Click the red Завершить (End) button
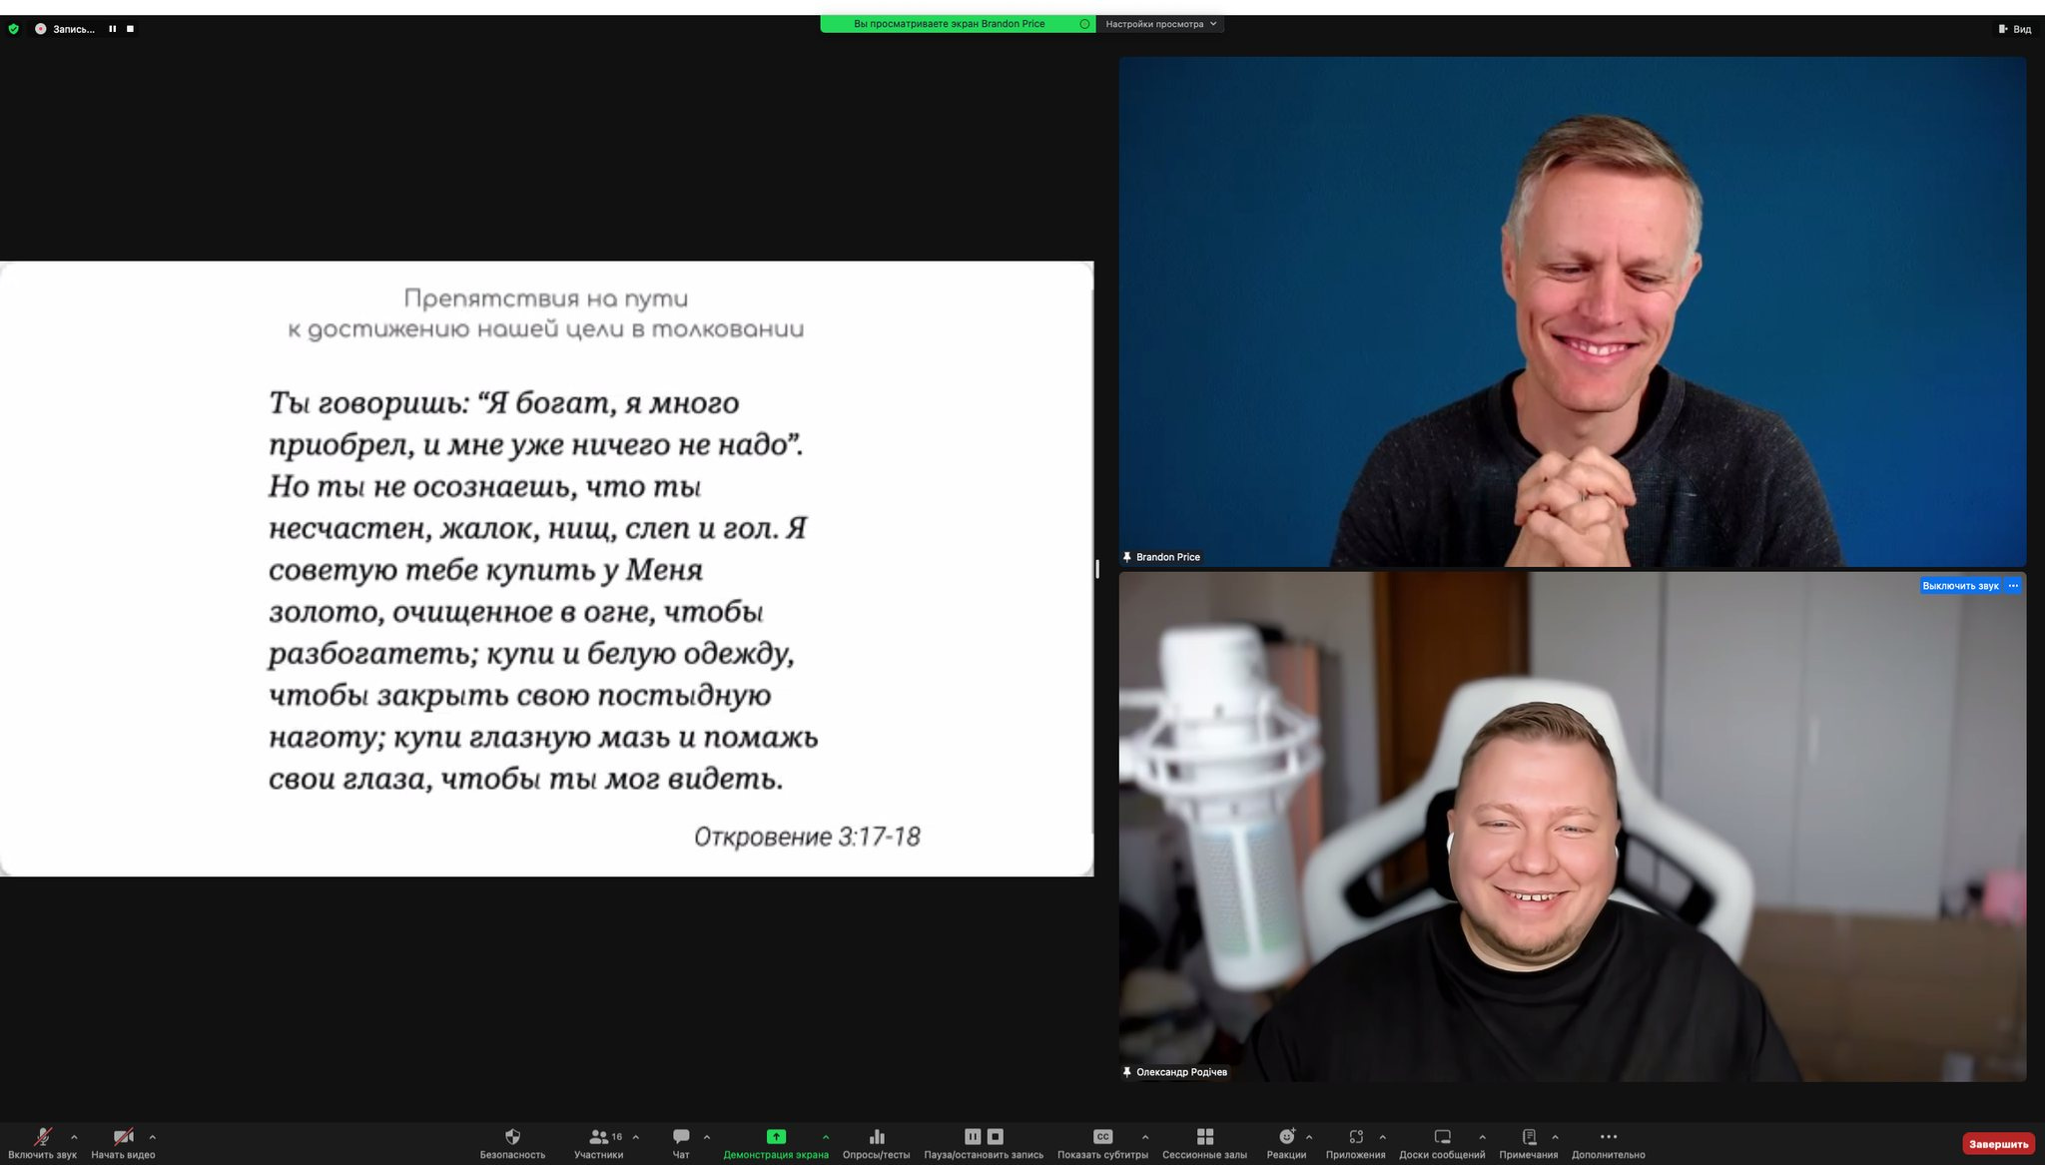Image resolution: width=2045 pixels, height=1165 pixels. (x=1998, y=1144)
